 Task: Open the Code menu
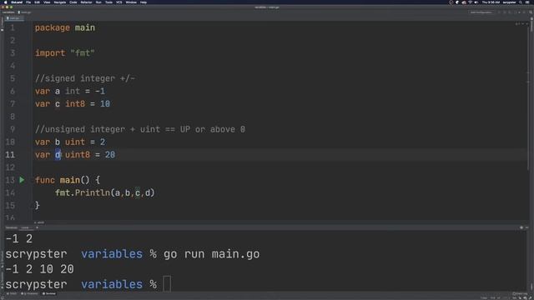(x=73, y=2)
